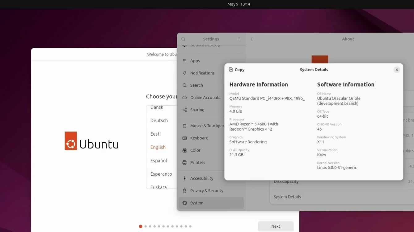The width and height of the screenshot is (414, 232).
Task: Click the Software Information heading
Action: pos(345,84)
